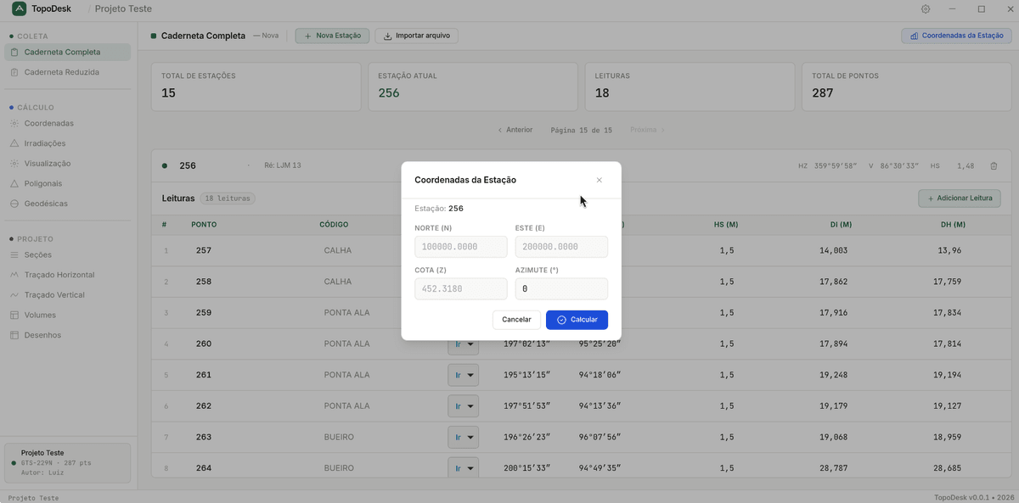
Task: Click Total de Pontos 287 card
Action: coord(907,87)
